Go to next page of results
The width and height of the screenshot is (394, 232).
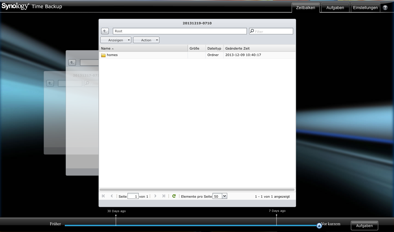155,196
